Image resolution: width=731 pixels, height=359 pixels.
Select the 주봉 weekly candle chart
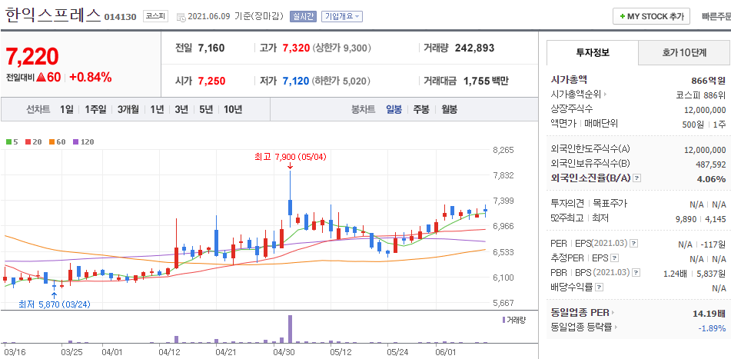(421, 110)
